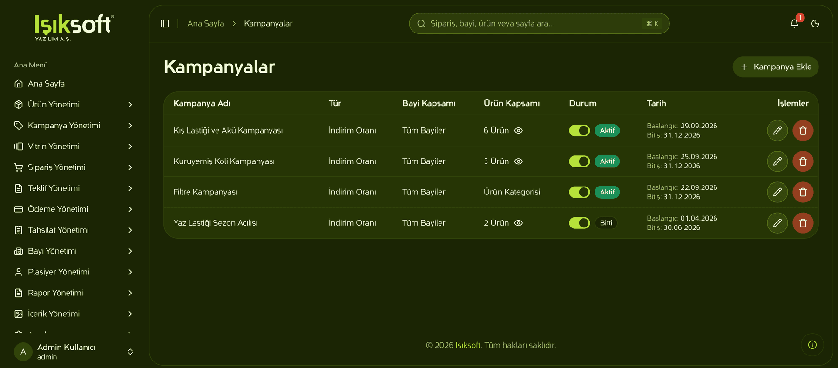
Task: Open the notifications bell
Action: [794, 24]
